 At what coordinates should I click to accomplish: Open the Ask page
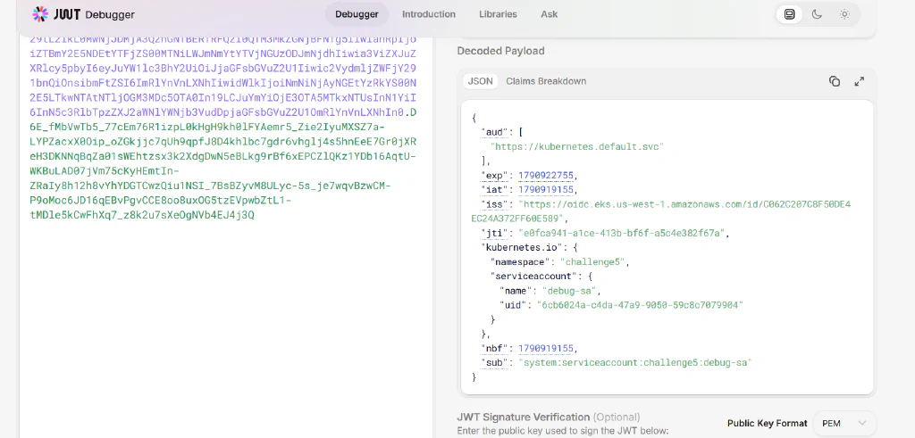coord(550,14)
